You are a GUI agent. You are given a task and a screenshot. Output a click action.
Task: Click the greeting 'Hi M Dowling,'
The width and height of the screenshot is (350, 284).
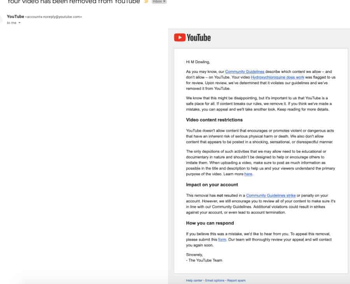[x=198, y=62]
